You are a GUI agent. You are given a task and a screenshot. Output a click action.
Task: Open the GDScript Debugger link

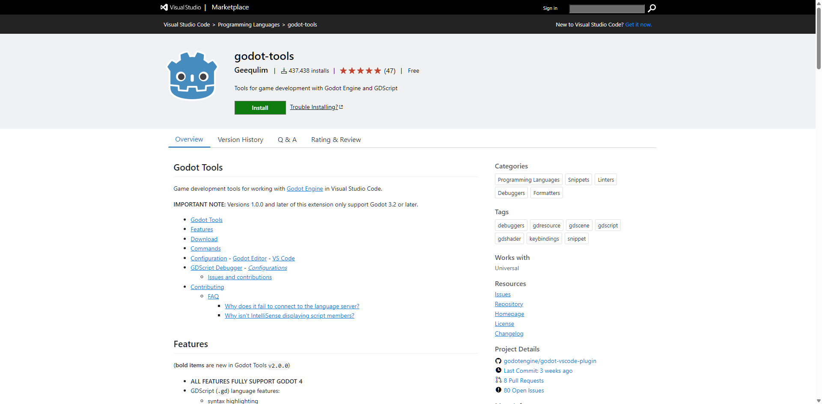click(216, 268)
